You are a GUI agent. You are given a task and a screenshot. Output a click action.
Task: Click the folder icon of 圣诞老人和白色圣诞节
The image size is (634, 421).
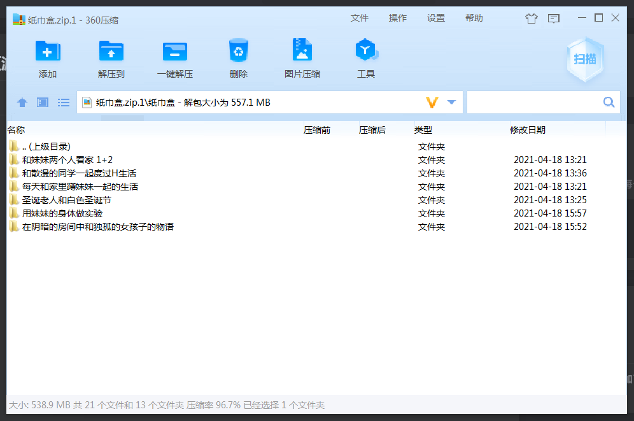click(14, 199)
